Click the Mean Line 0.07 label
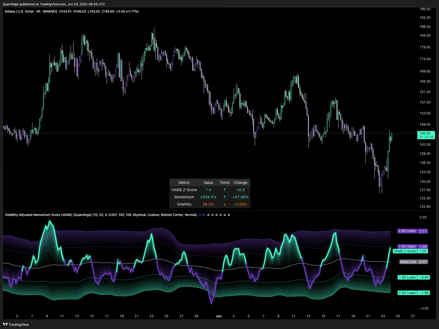Screen dimensions: 439x329 (x=414, y=262)
